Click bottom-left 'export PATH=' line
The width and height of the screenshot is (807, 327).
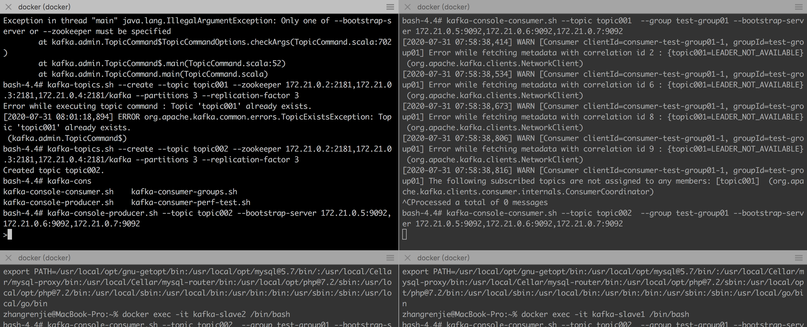point(197,272)
